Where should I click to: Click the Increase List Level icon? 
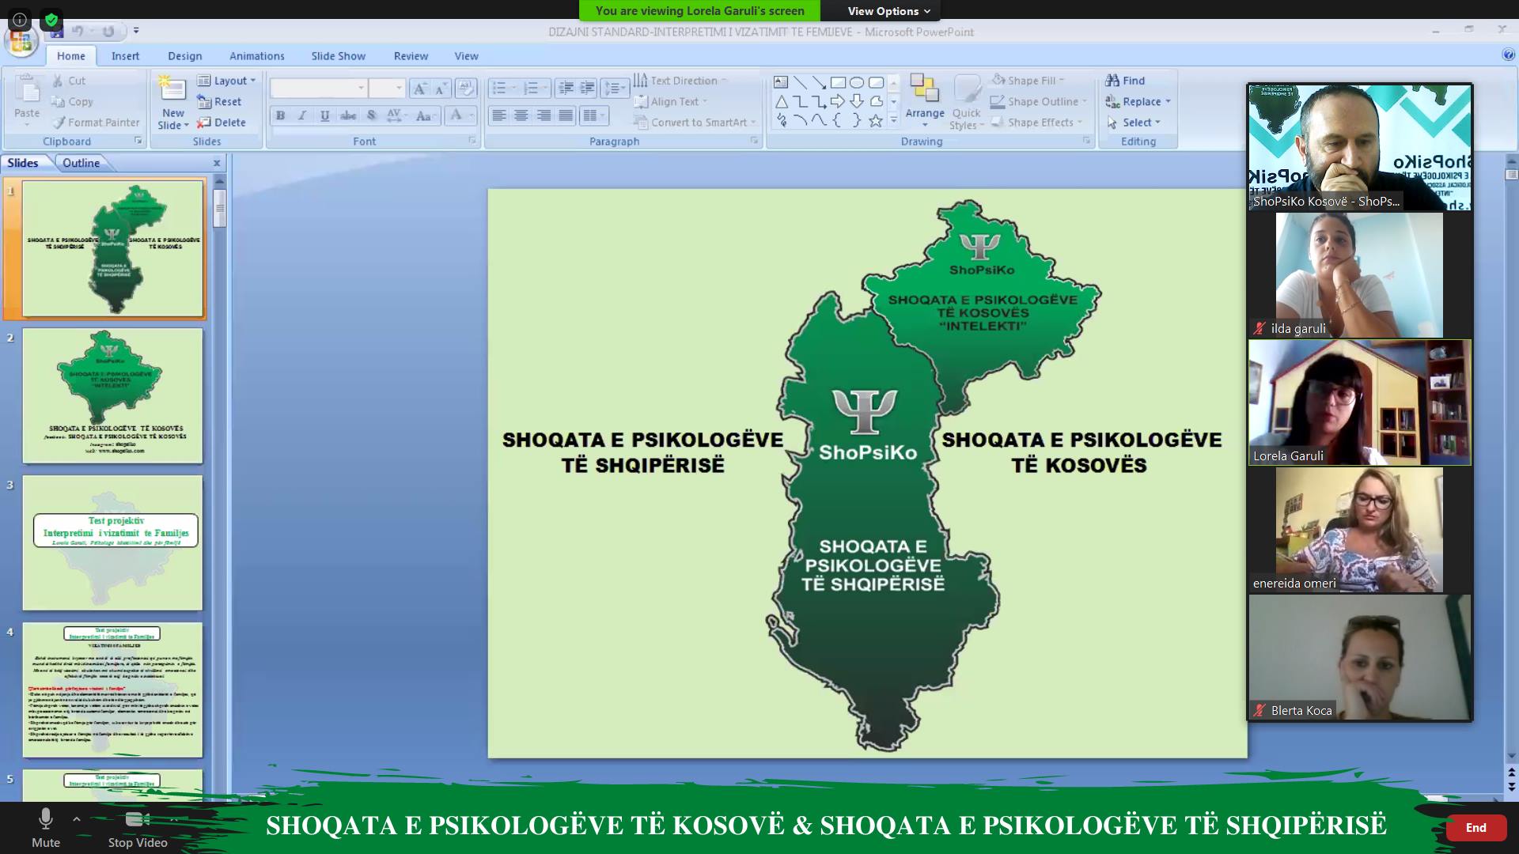[x=587, y=88]
